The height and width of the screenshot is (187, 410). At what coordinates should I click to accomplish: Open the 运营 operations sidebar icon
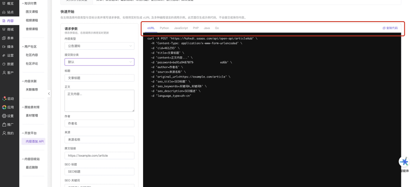point(4,55)
